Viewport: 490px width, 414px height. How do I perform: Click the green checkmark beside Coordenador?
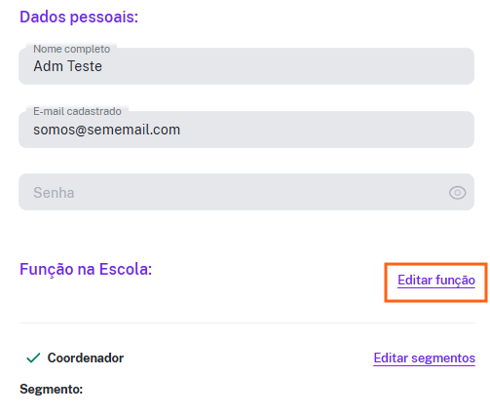(33, 358)
